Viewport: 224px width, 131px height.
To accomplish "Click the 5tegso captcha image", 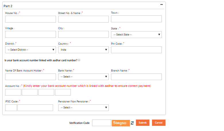I will pyautogui.click(x=121, y=123).
